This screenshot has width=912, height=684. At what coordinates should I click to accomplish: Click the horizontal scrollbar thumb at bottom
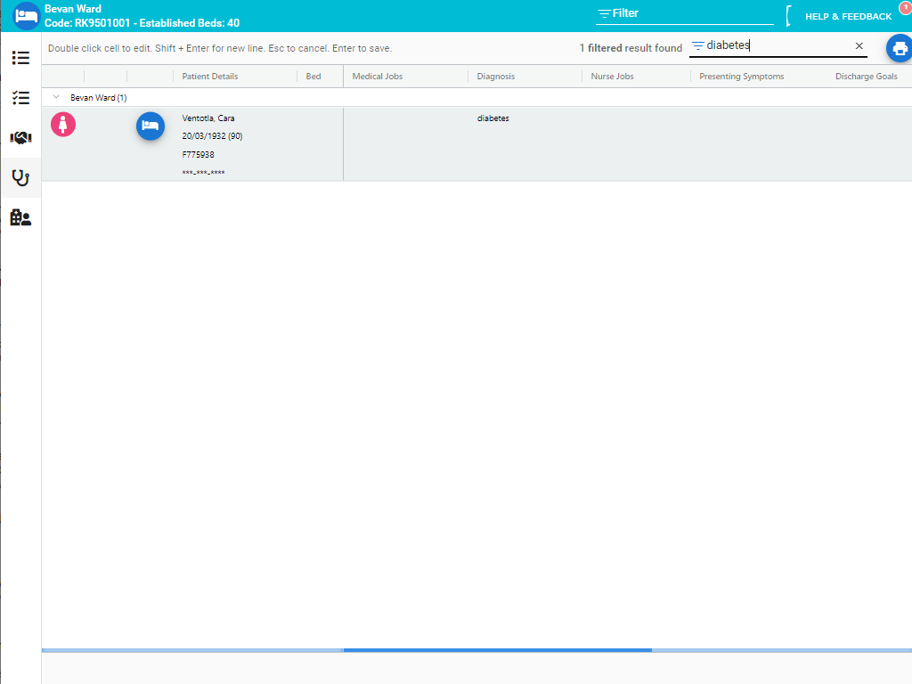497,650
